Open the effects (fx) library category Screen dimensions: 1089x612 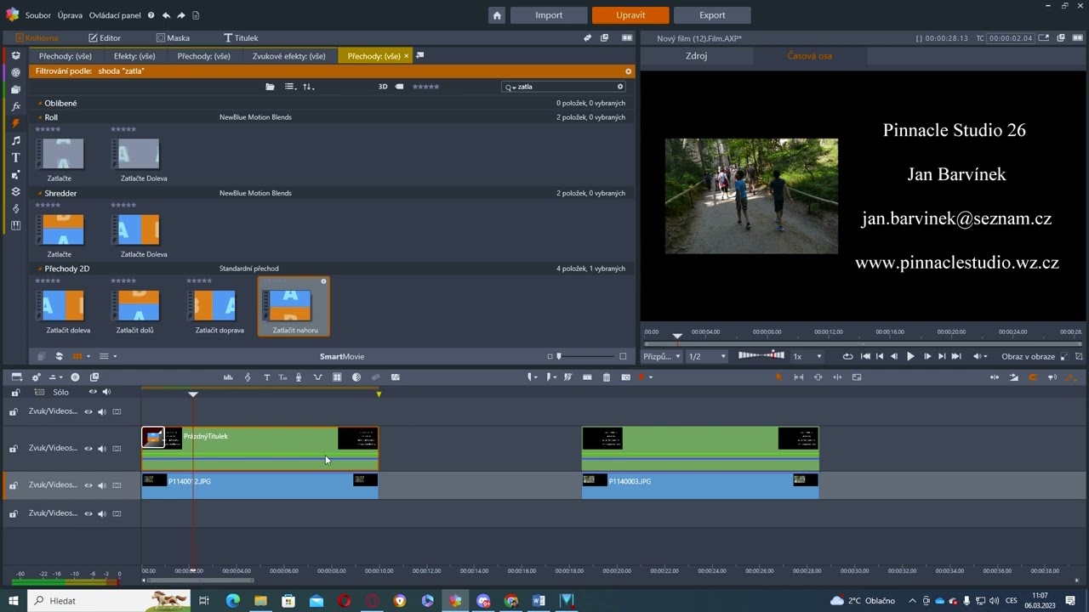click(x=15, y=106)
